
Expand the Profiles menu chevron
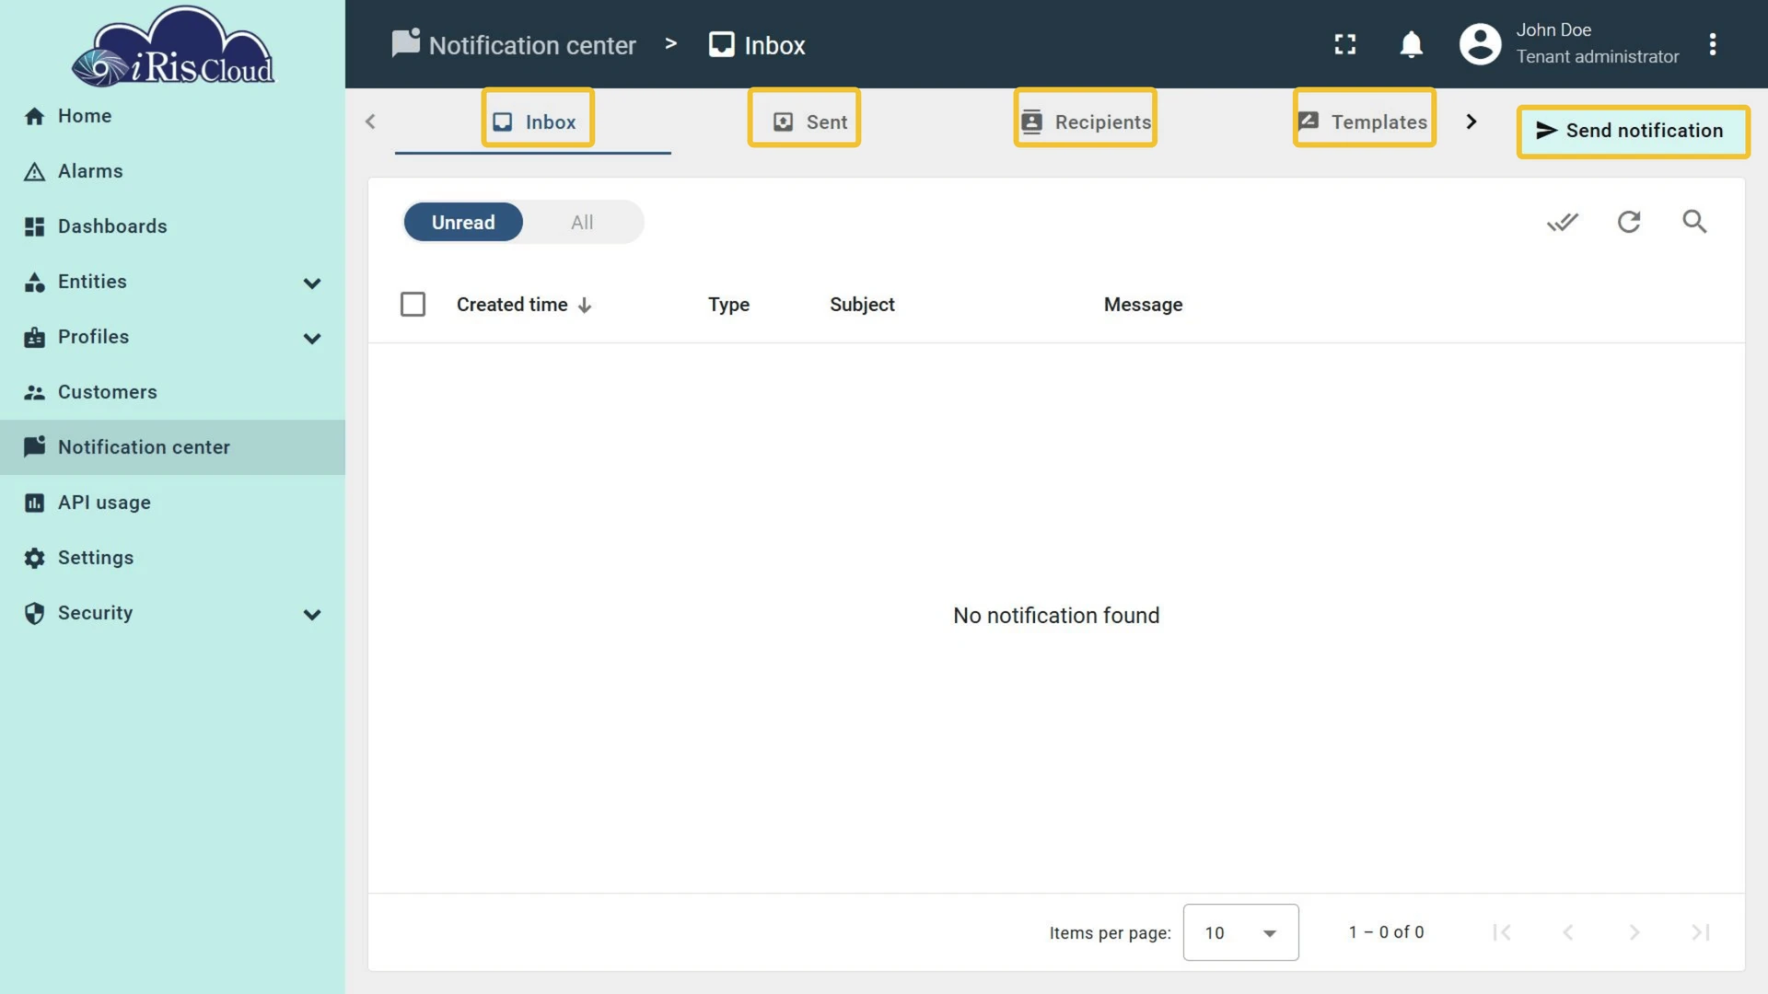tap(312, 338)
